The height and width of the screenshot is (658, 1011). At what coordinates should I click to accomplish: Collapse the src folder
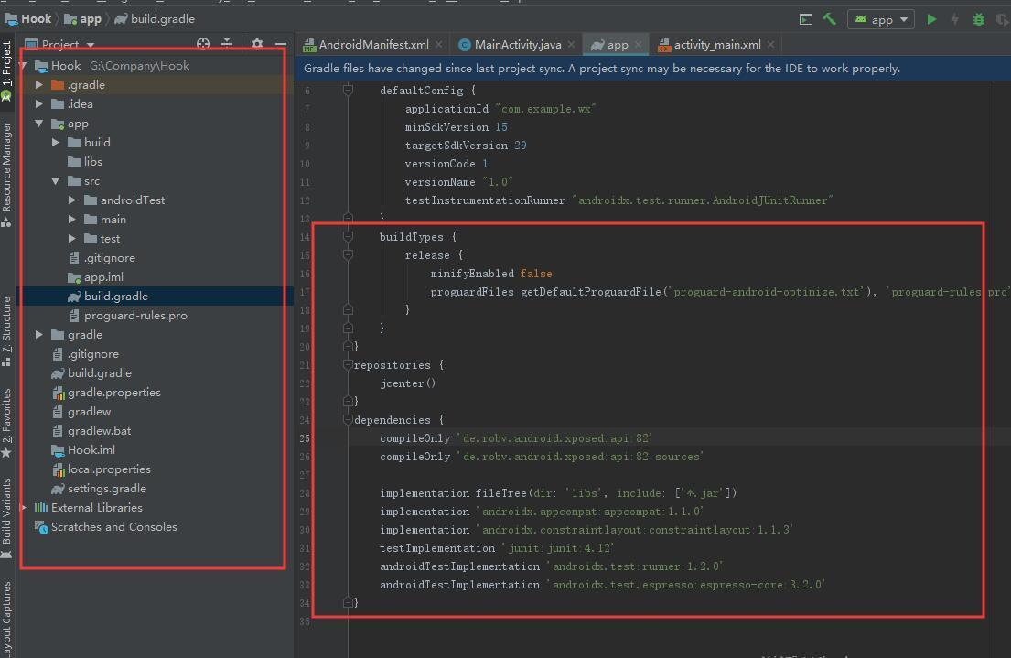56,180
